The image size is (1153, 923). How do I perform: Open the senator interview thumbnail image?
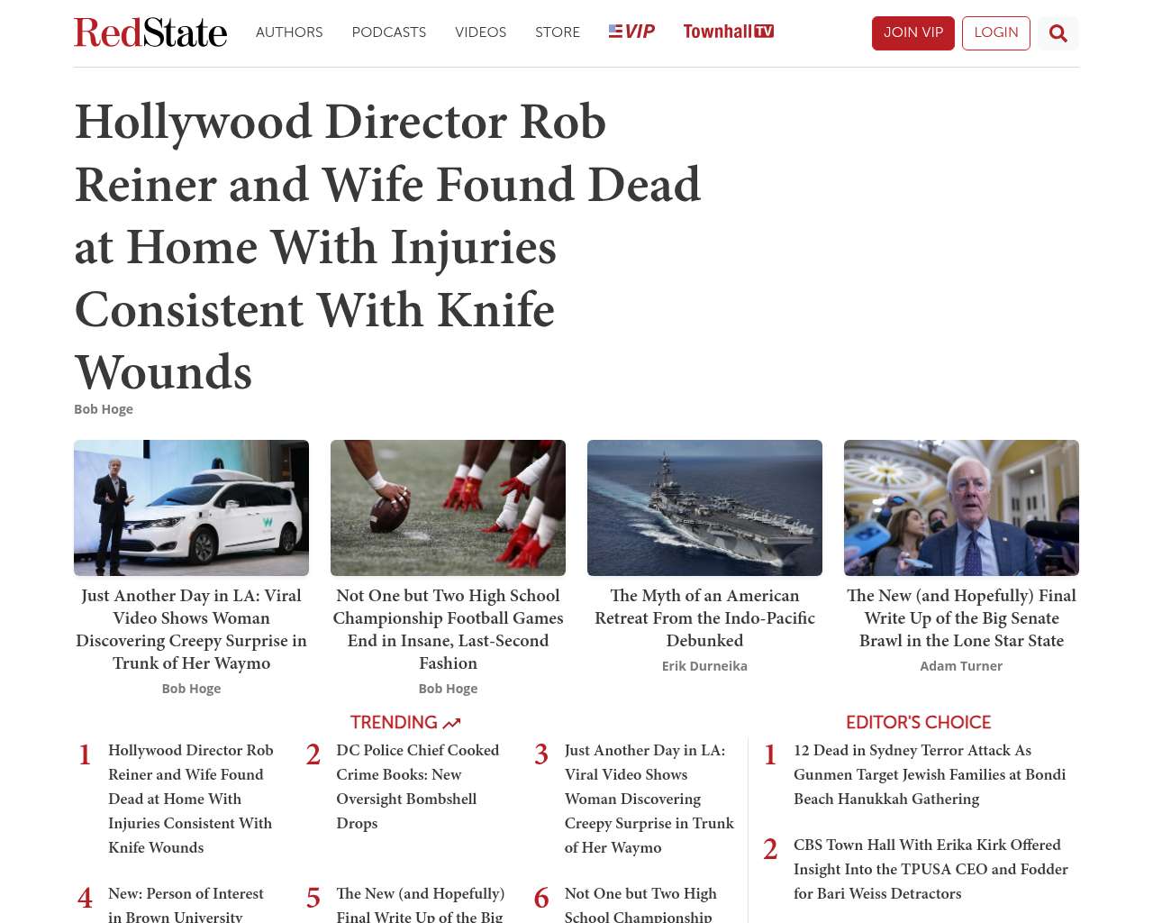point(961,507)
